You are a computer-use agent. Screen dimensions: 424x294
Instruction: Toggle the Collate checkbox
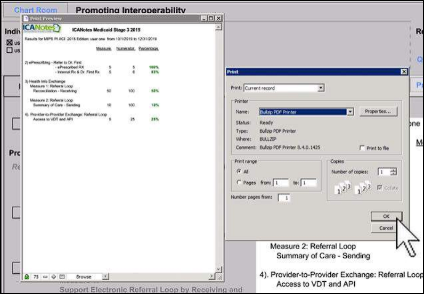coord(380,187)
